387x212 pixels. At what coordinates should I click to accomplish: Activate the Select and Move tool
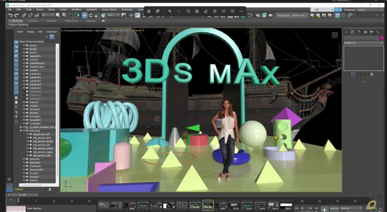84,15
